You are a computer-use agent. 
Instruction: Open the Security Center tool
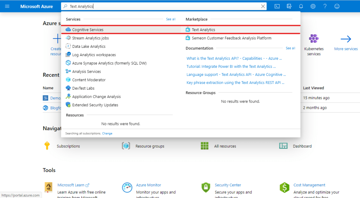point(228,185)
